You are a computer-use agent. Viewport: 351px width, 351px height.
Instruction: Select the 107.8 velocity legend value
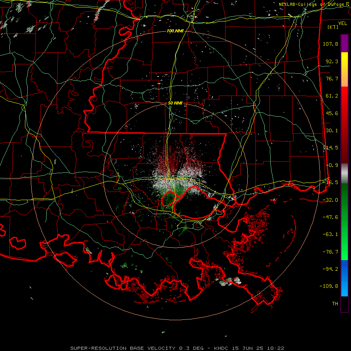click(x=330, y=44)
